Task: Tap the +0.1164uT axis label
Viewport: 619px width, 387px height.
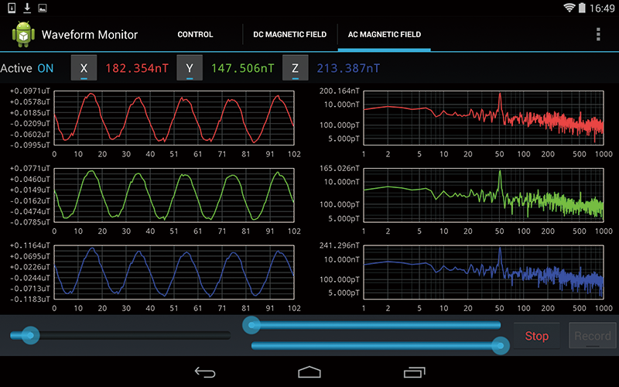Action: click(30, 245)
